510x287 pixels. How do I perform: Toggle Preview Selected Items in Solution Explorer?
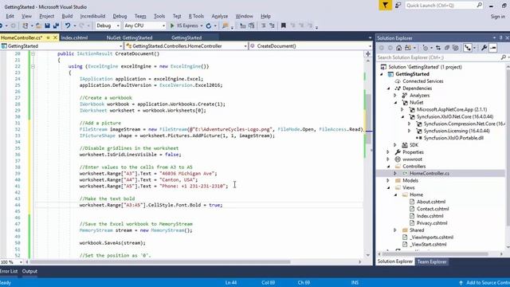(493, 48)
